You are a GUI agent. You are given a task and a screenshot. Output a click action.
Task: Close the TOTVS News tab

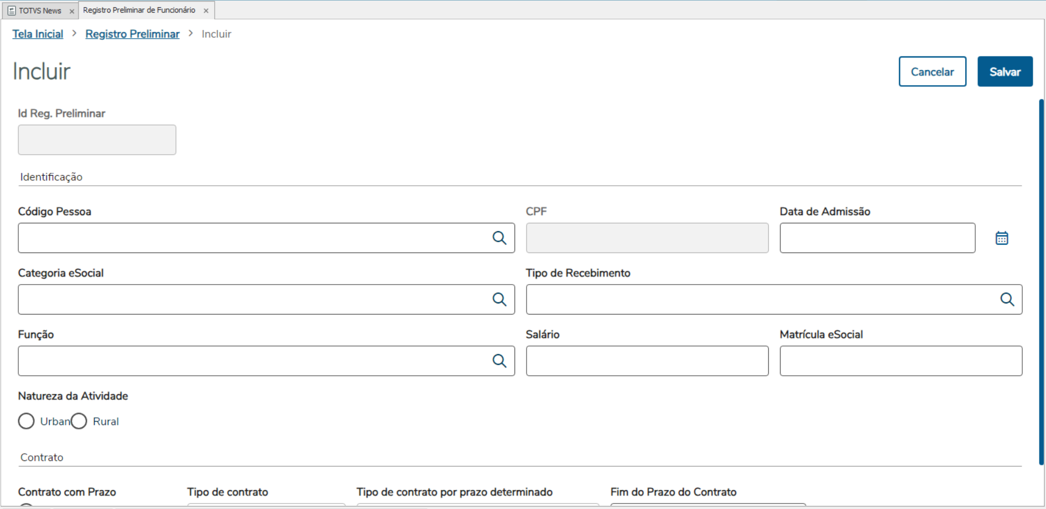tap(72, 11)
